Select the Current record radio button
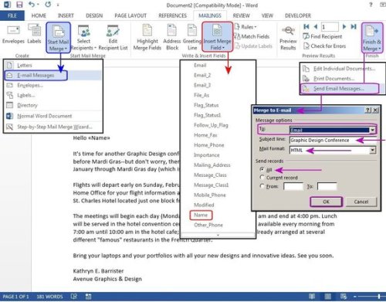 click(262, 177)
